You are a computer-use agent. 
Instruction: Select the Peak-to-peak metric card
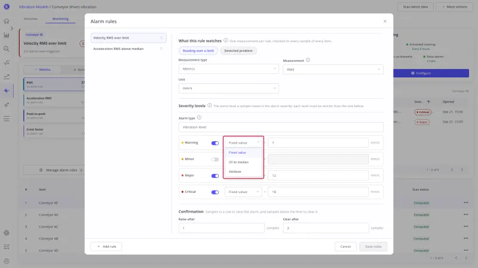(x=54, y=116)
